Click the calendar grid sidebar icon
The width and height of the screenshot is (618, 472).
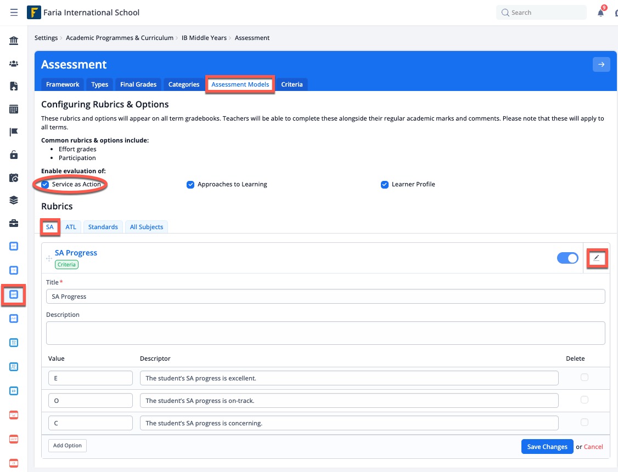[x=14, y=109]
